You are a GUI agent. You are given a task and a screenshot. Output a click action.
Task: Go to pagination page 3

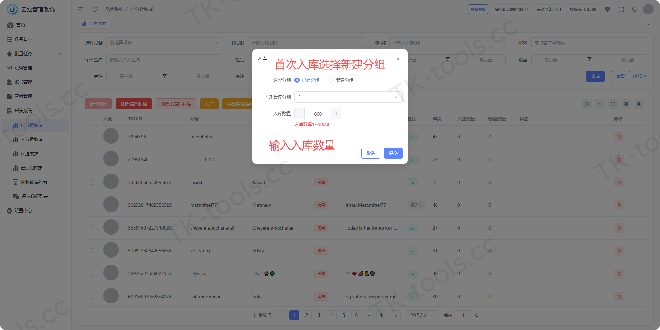[x=319, y=315]
